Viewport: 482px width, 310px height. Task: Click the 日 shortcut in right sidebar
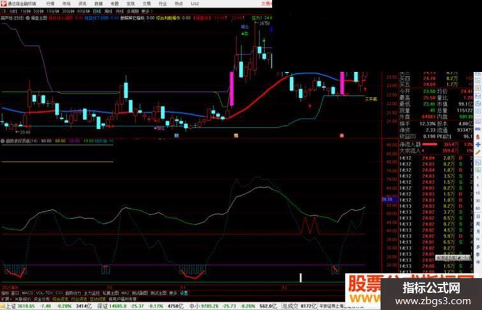(478, 216)
